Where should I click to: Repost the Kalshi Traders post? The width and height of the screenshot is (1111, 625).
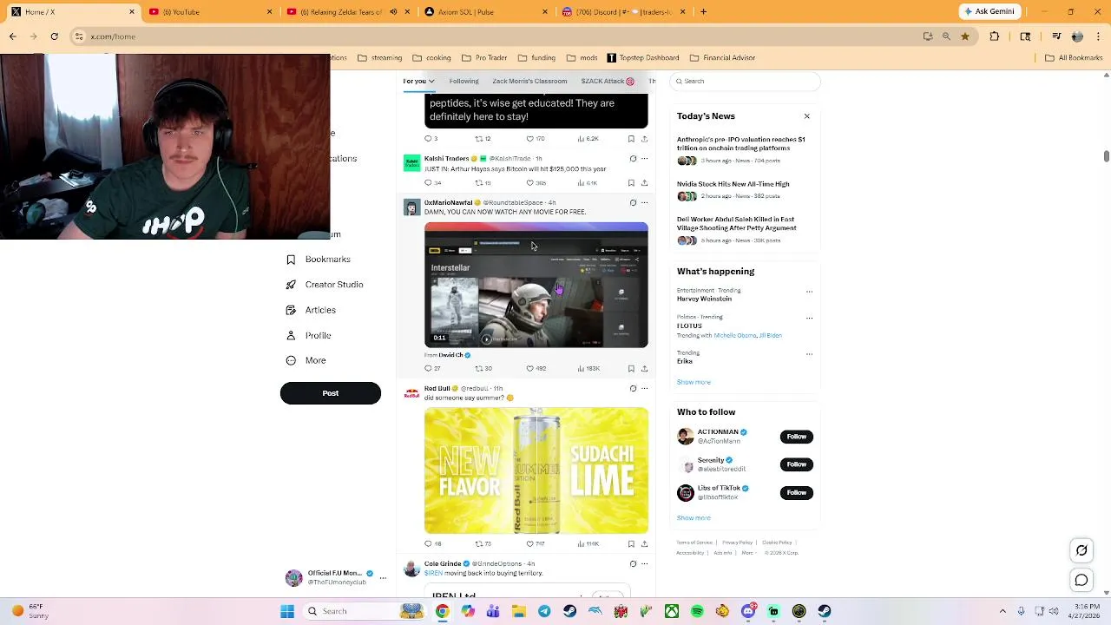[x=479, y=183]
